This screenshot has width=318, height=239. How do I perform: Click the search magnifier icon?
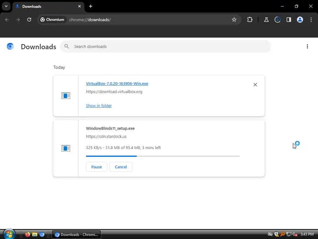point(66,47)
